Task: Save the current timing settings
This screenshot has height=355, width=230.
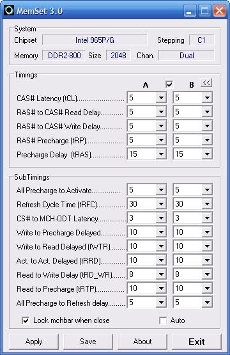Action: click(x=88, y=342)
